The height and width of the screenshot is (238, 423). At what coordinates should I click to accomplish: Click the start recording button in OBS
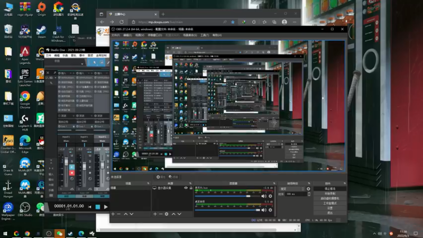330,194
